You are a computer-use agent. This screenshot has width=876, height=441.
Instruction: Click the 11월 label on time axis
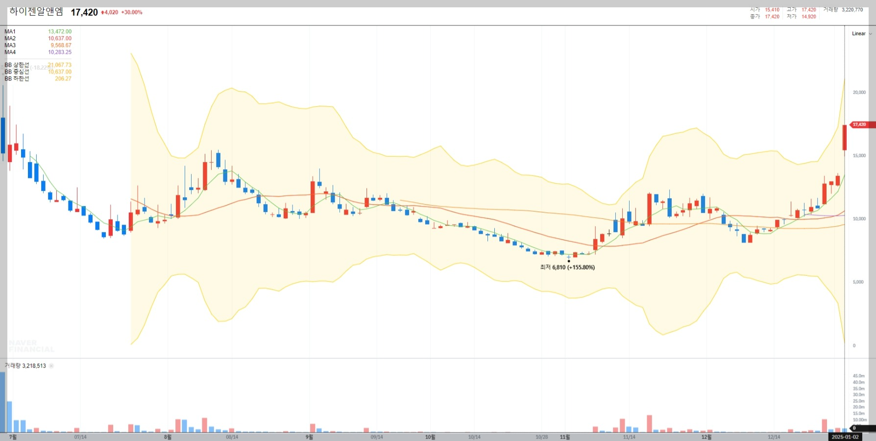[565, 437]
